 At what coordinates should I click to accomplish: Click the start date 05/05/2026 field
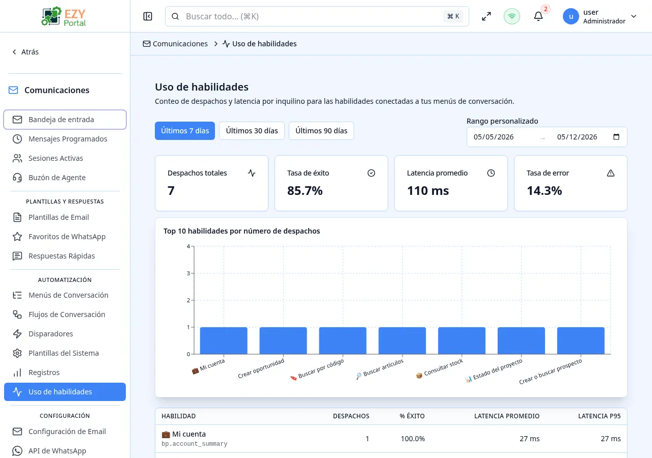pos(494,137)
